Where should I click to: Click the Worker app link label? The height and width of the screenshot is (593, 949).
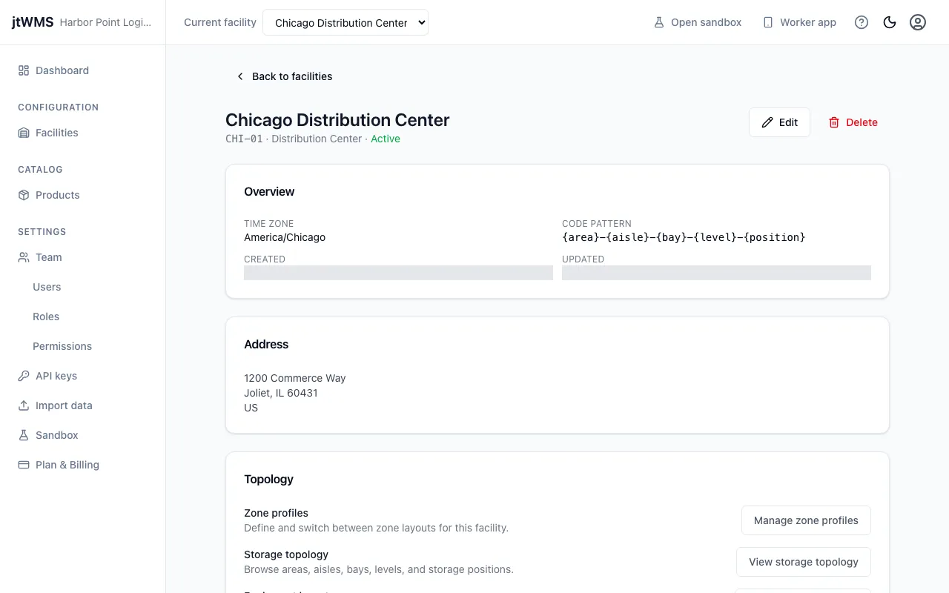[808, 22]
